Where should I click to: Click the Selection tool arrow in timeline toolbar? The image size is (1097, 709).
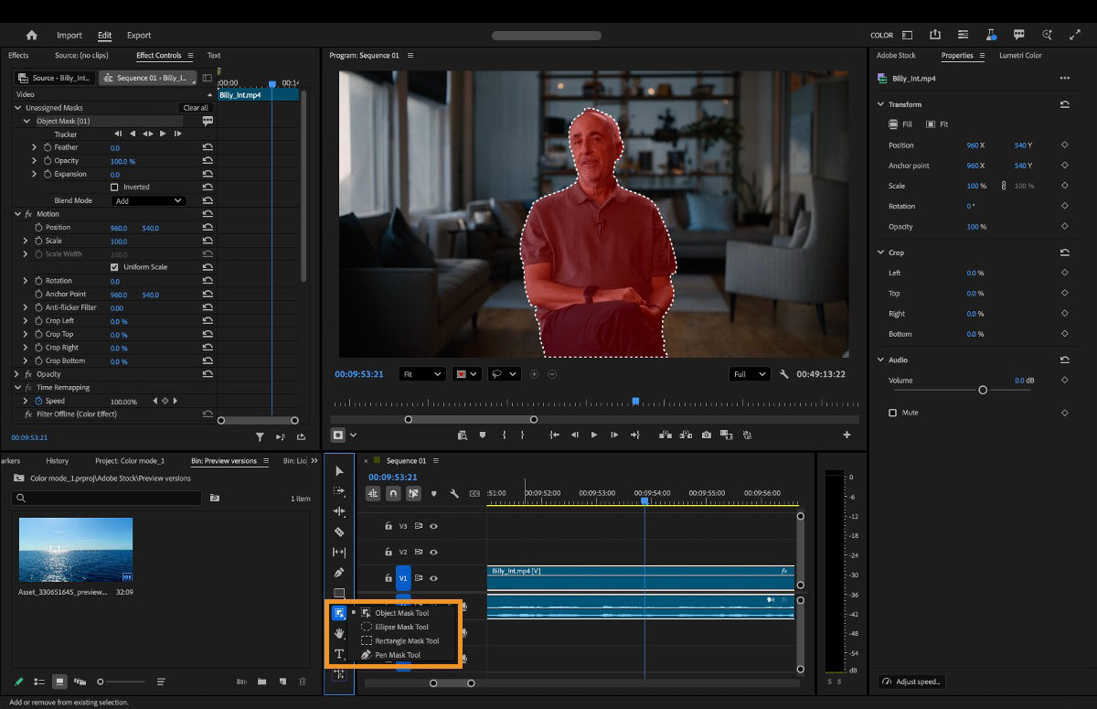coord(338,469)
